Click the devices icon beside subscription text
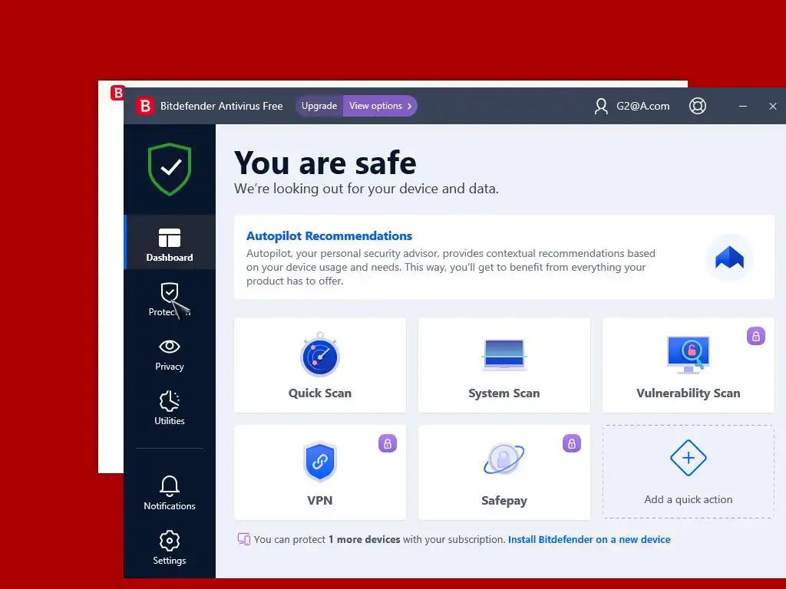786x589 pixels. click(243, 539)
